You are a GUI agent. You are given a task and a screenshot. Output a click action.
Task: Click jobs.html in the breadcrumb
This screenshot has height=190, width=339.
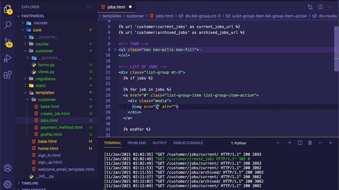coord(164,16)
